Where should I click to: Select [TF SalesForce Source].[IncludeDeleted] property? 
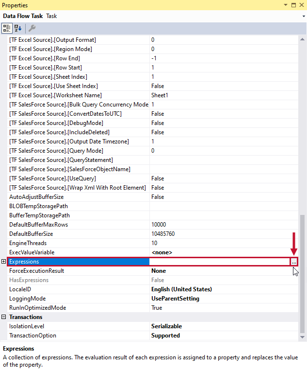click(59, 132)
